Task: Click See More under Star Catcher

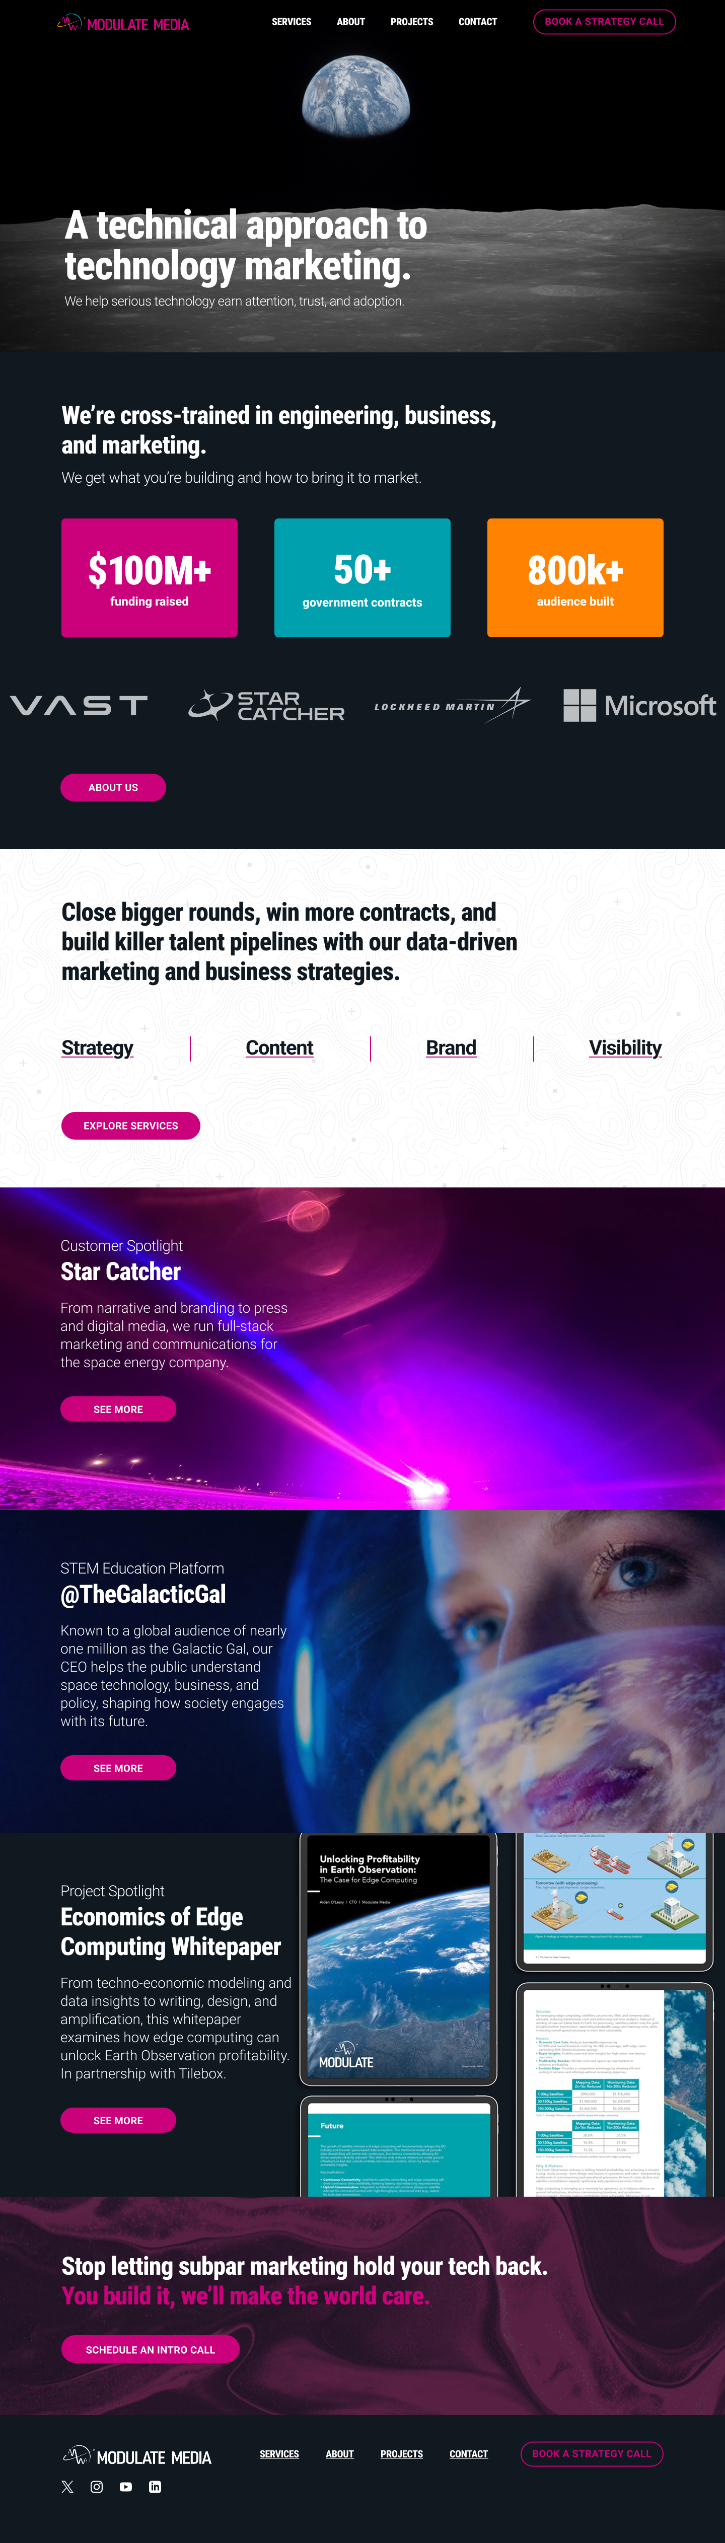Action: (117, 1409)
